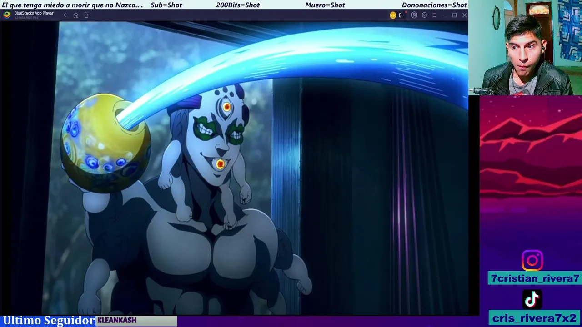The image size is (582, 327).
Task: Click the KLEANKASH follower name
Action: [x=117, y=320]
